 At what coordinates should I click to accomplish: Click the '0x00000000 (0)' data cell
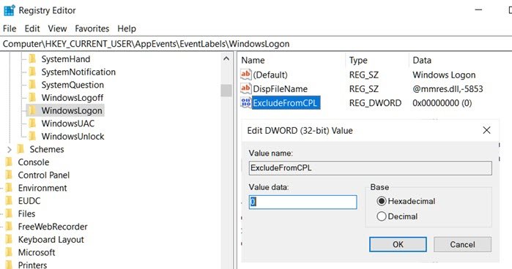click(442, 103)
